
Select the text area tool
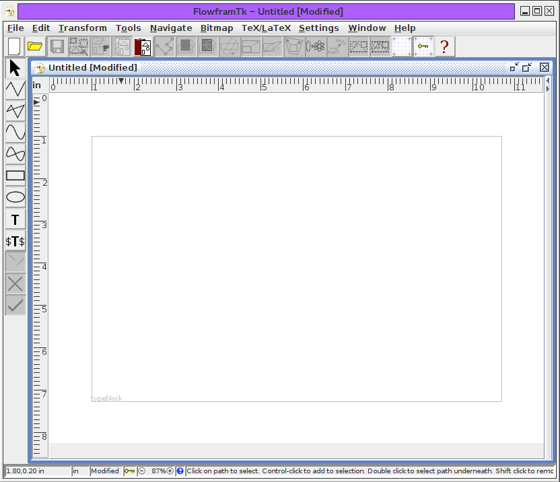15,220
